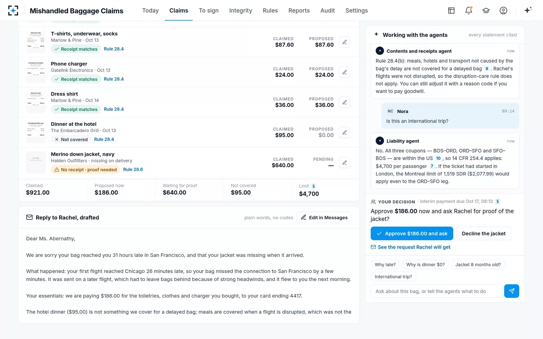Focus the Ask about this bag input
The width and height of the screenshot is (543, 339).
click(x=436, y=291)
